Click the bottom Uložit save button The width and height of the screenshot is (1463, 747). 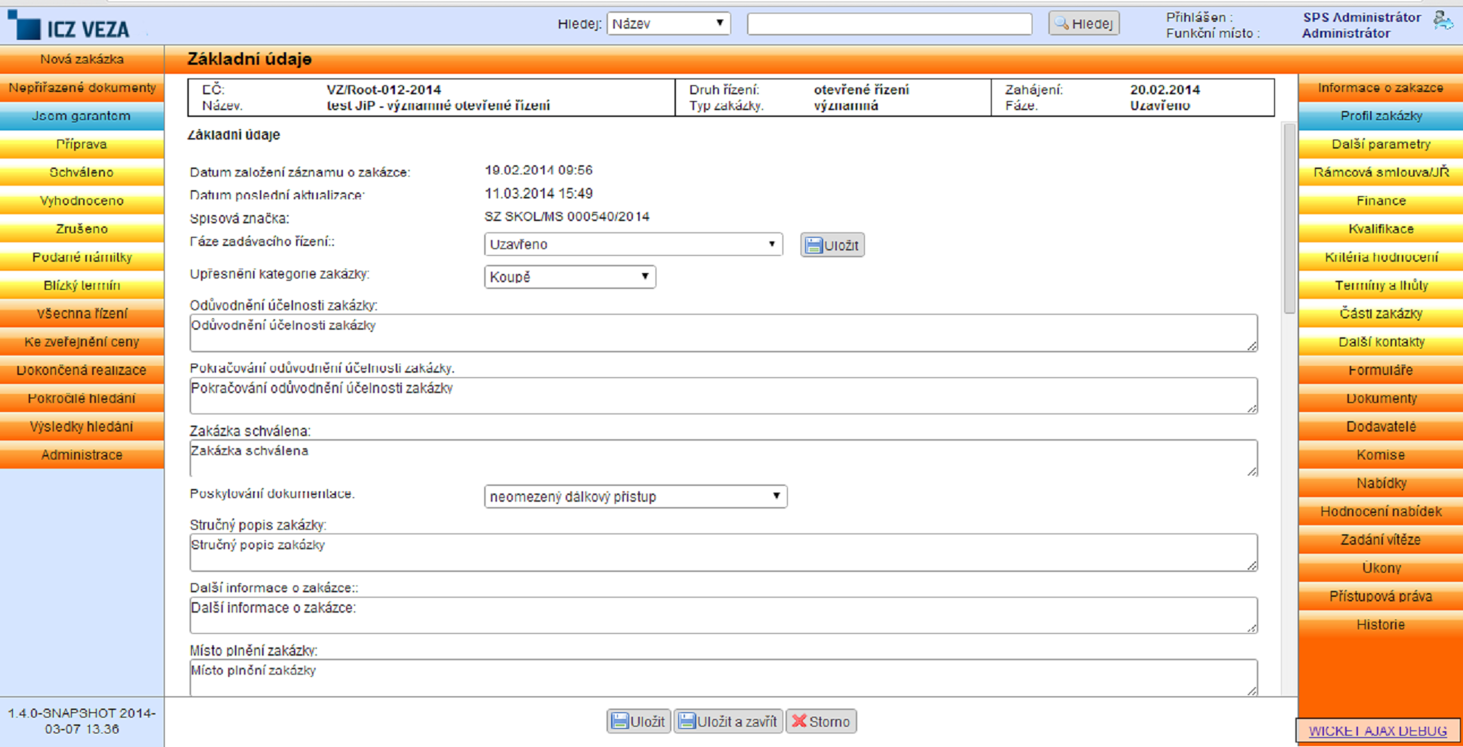click(638, 721)
